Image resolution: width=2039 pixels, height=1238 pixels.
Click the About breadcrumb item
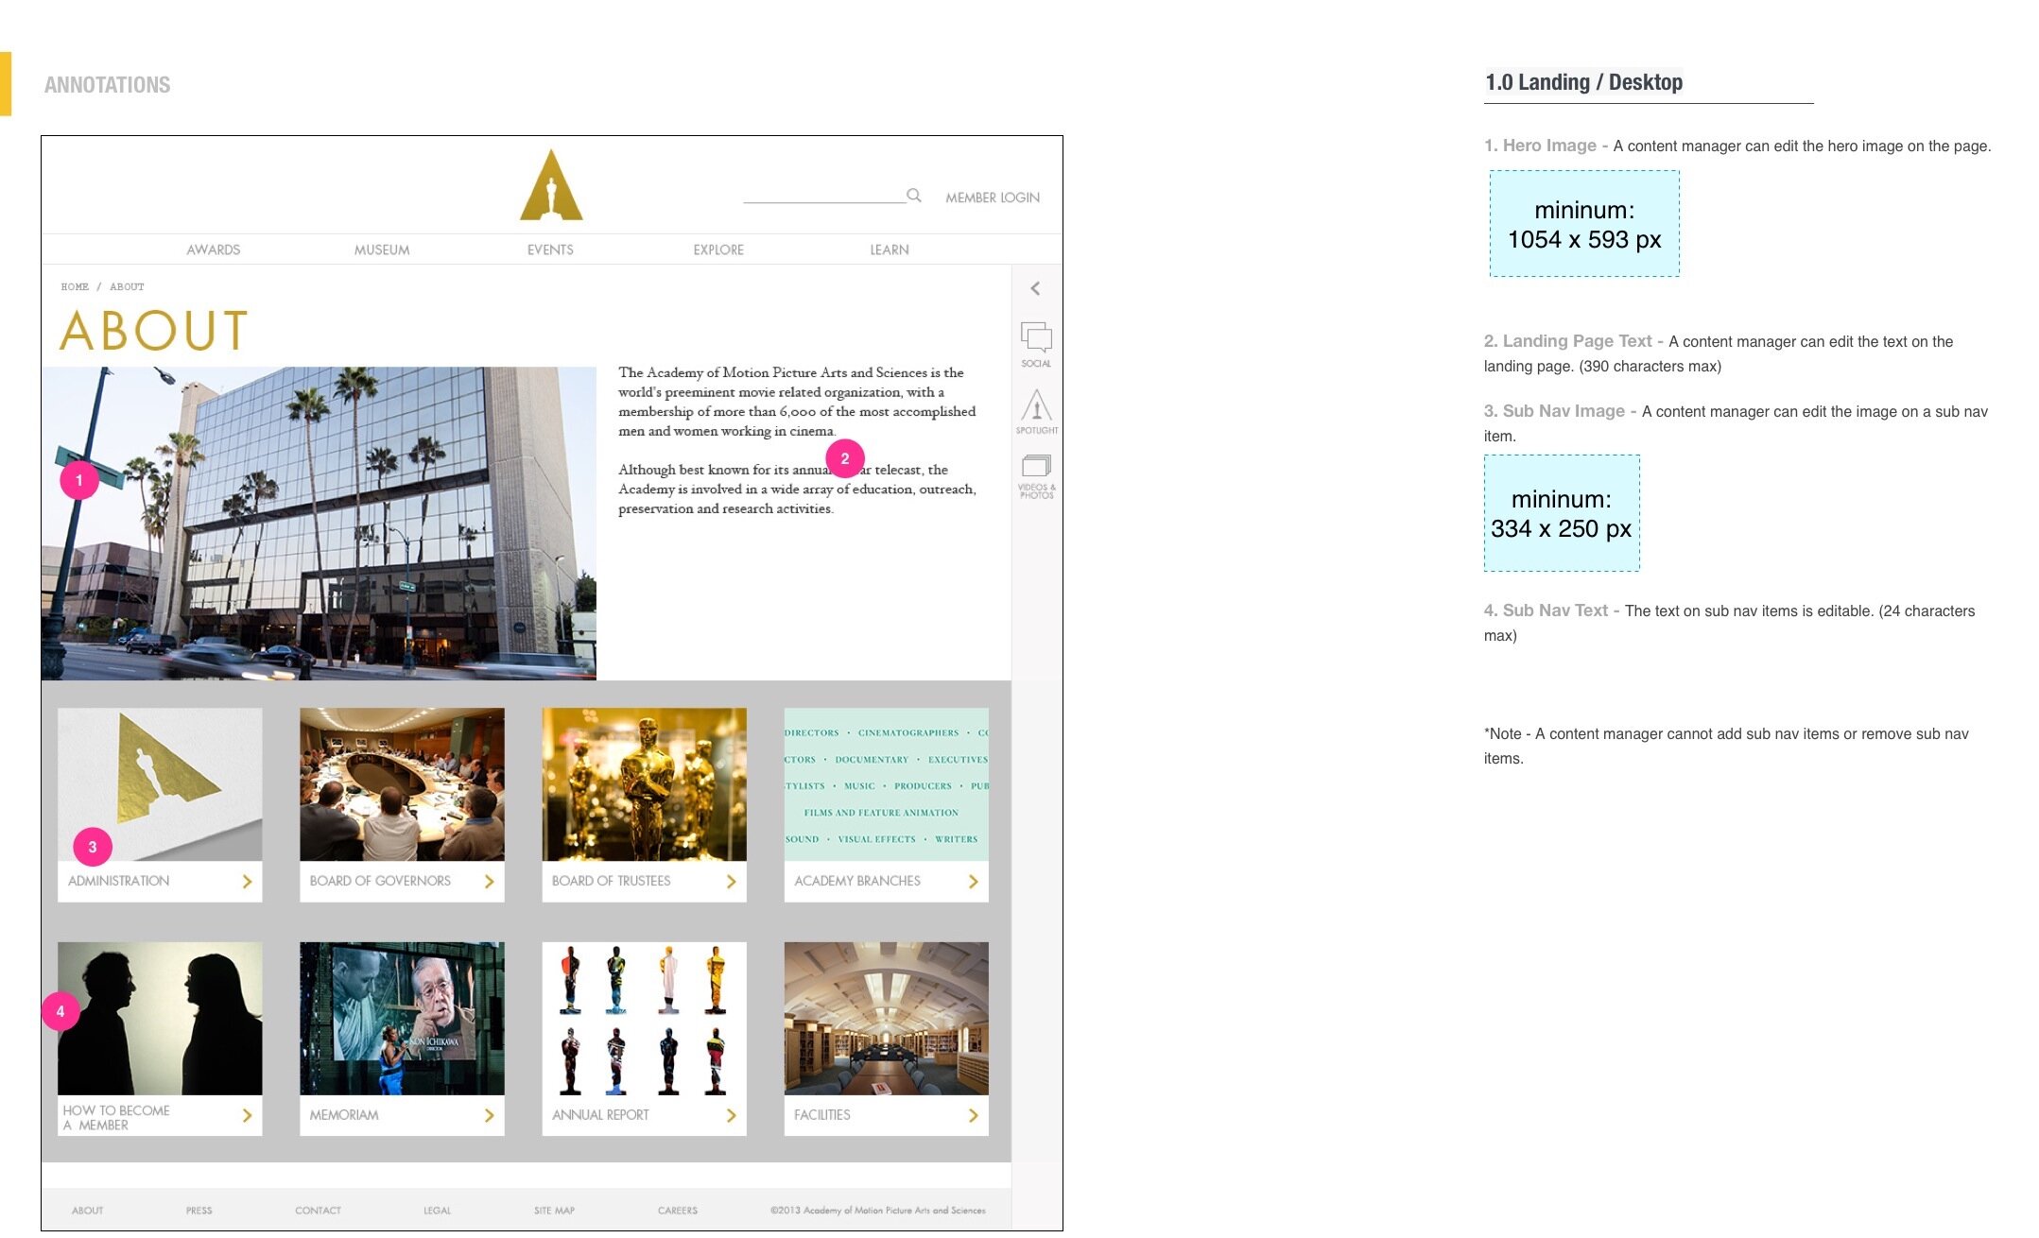click(127, 286)
